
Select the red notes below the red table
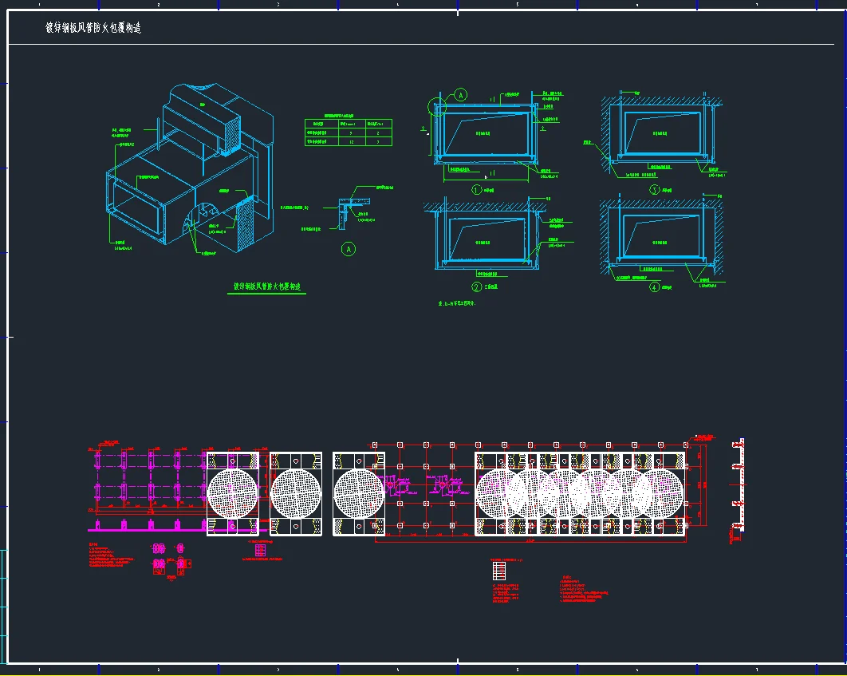[506, 593]
